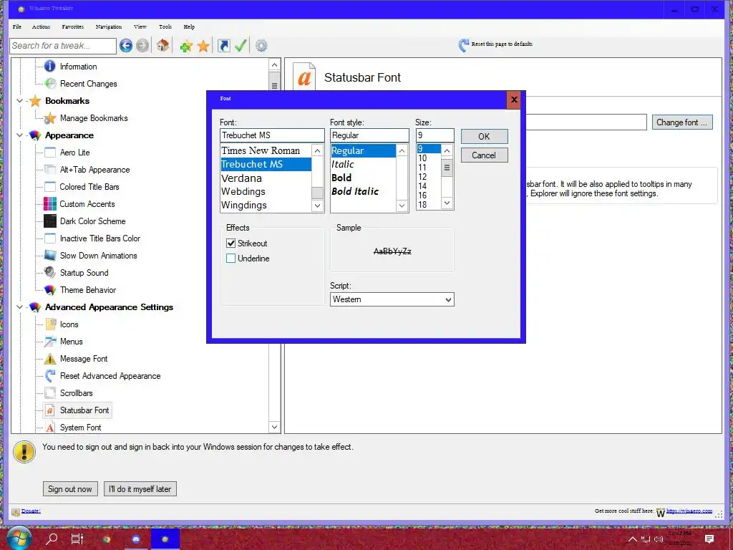
Task: Click font style list down arrow
Action: click(402, 206)
